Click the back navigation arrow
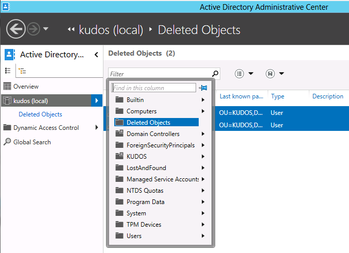 tap(16, 29)
